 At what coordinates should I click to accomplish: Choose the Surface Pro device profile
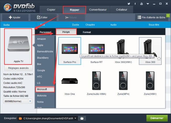click(70, 51)
